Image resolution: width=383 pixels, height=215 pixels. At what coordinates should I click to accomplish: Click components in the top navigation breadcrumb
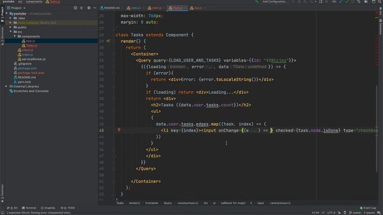click(34, 2)
